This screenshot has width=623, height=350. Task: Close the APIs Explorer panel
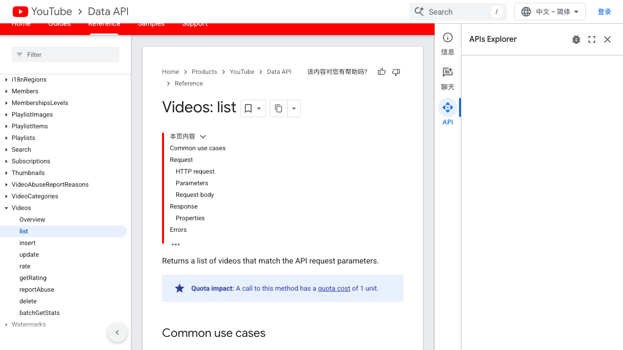(x=607, y=39)
